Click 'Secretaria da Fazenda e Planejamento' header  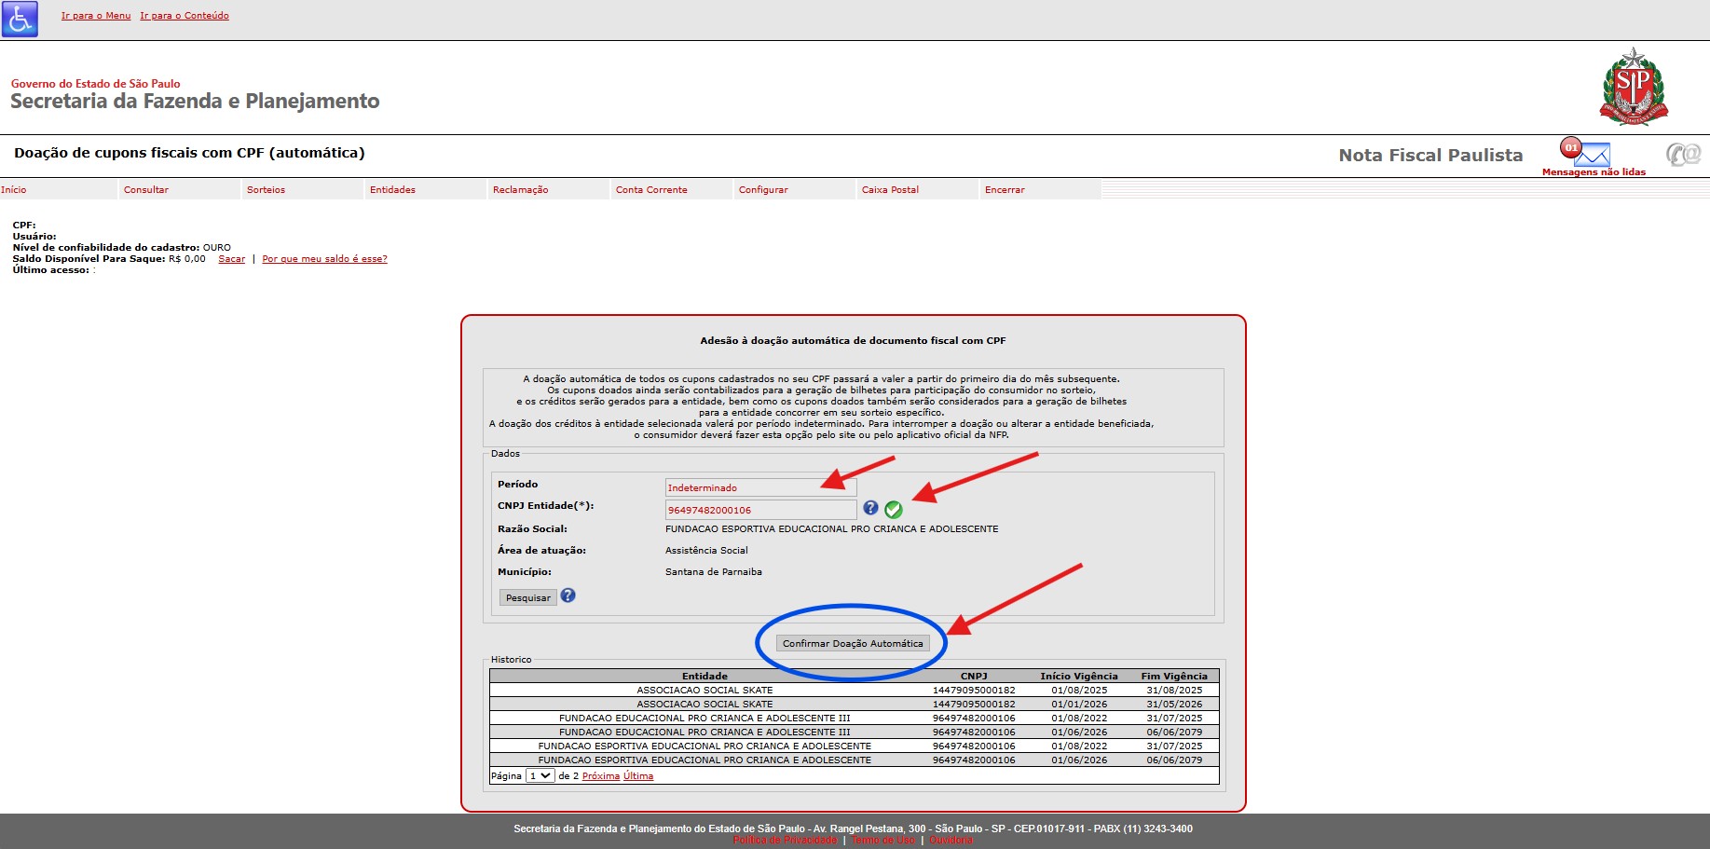point(195,102)
